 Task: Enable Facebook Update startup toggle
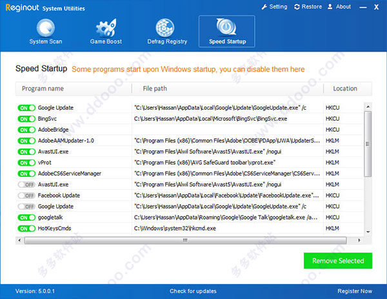point(26,196)
